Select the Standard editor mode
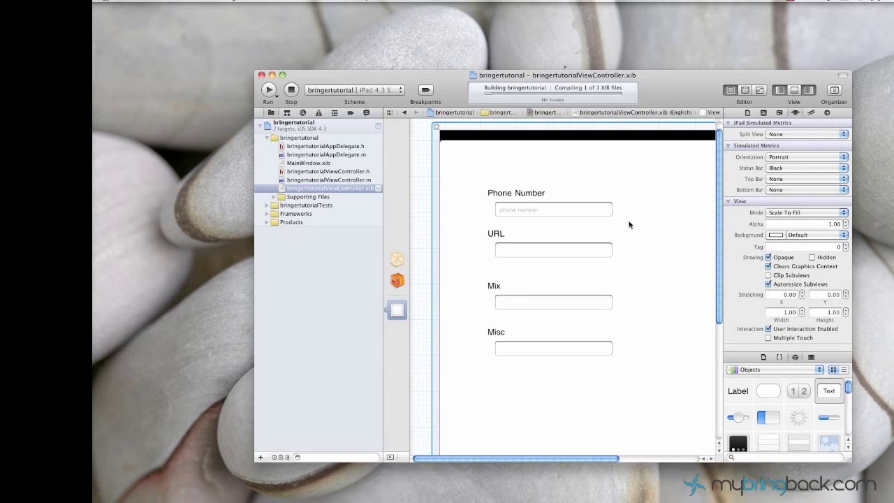Screen dimensions: 894x503 pos(731,90)
